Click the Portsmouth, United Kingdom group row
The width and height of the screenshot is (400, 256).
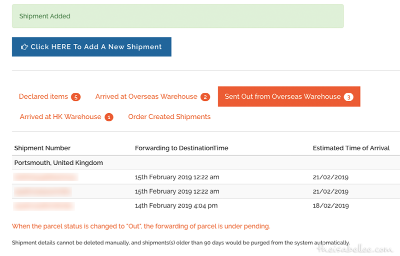(x=206, y=163)
